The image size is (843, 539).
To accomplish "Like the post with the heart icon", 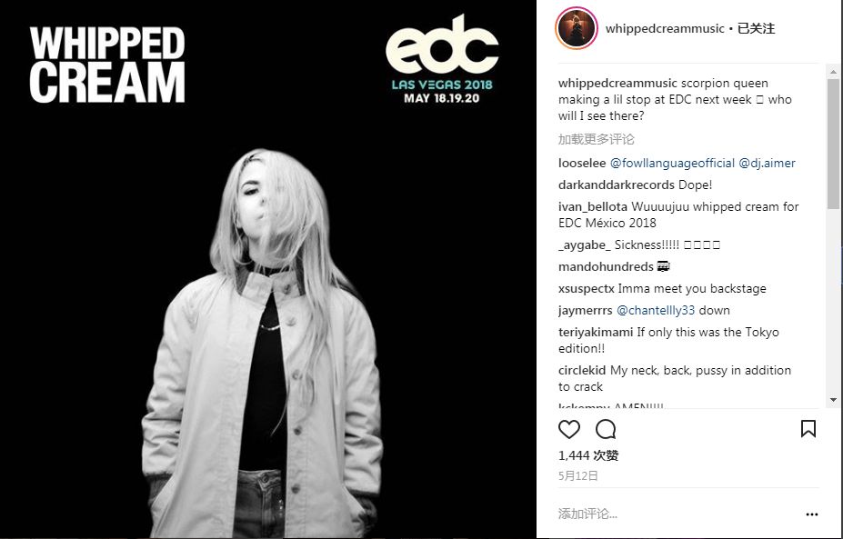I will (568, 429).
